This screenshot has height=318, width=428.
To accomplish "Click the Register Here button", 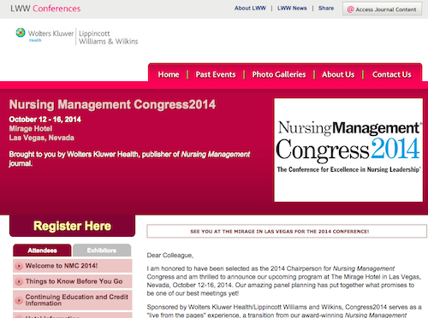I will pos(72,226).
